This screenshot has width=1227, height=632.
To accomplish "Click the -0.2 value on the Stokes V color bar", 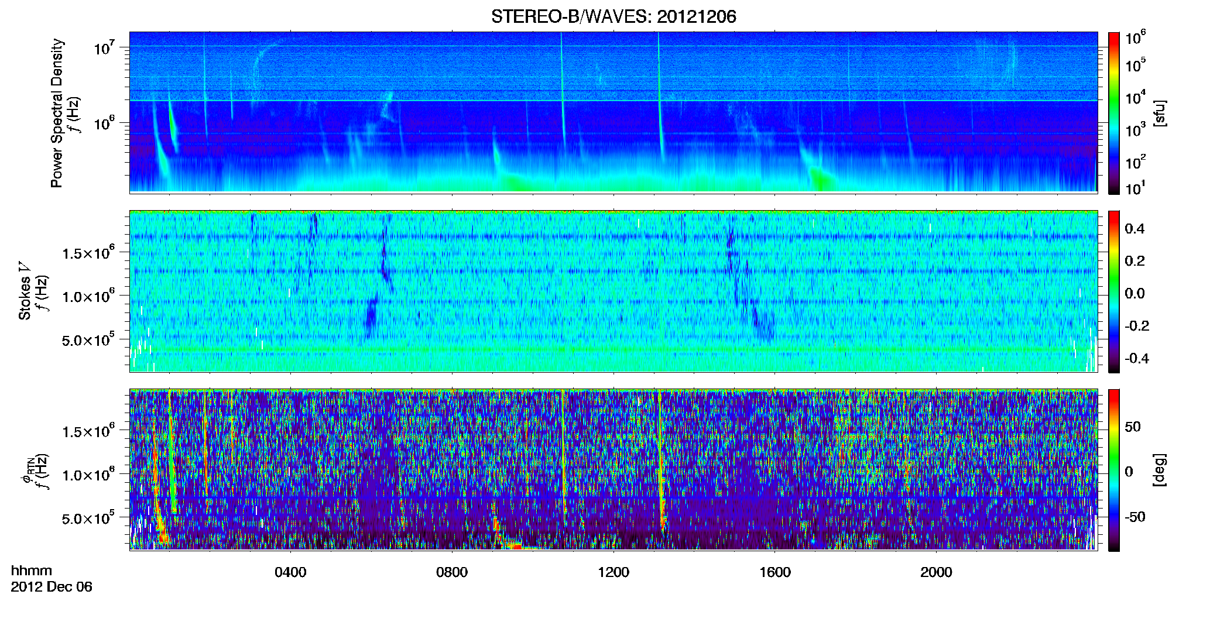I will point(1137,326).
